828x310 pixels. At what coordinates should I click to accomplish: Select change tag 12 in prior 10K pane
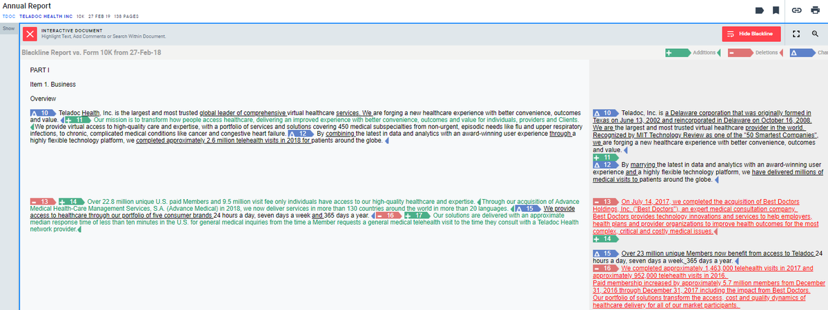(606, 165)
